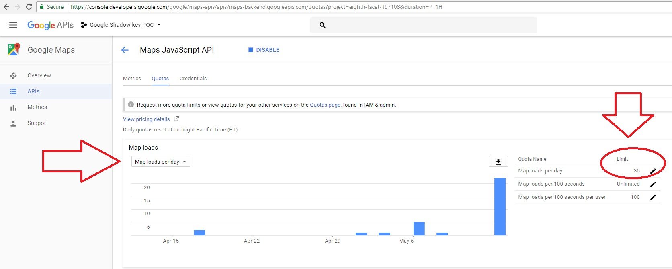Click the green Secure padlock icon
Image resolution: width=672 pixels, height=269 pixels.
pos(42,7)
